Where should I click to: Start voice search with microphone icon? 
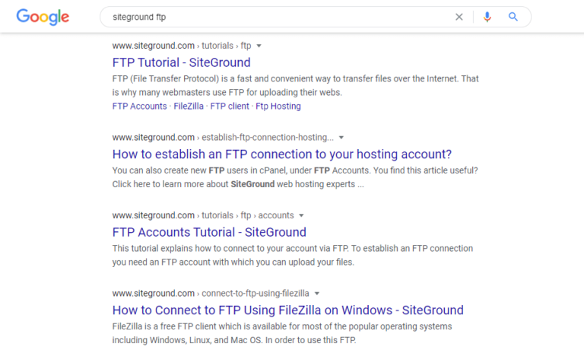tap(487, 17)
